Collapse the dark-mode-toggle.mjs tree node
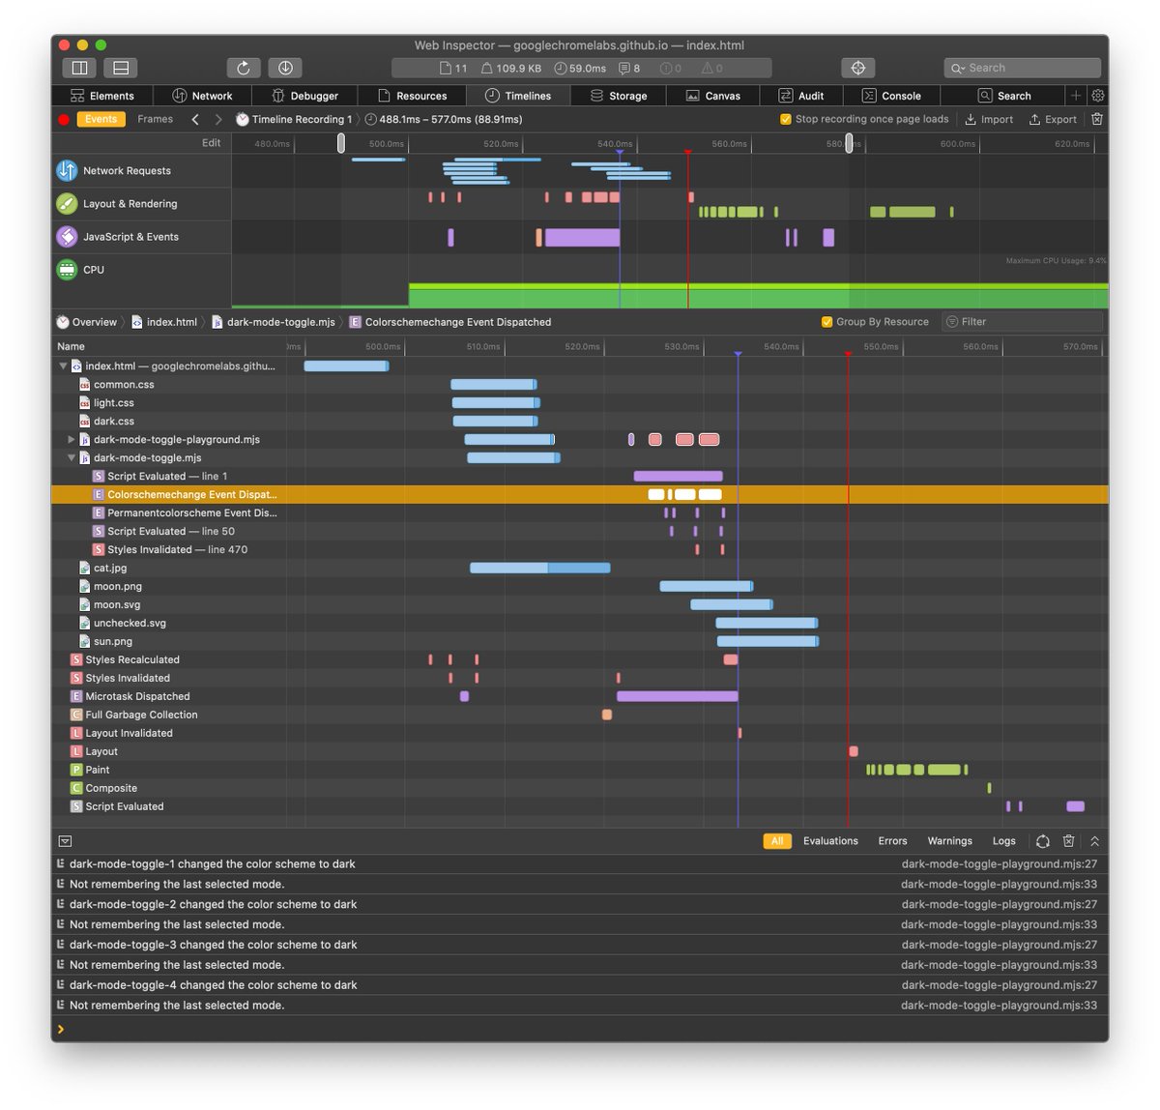The width and height of the screenshot is (1160, 1110). point(71,458)
